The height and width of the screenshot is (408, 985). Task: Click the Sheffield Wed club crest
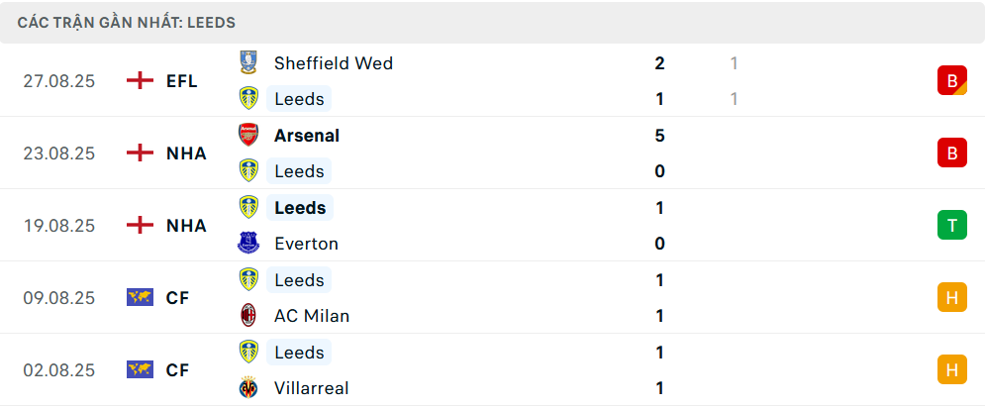coord(248,63)
